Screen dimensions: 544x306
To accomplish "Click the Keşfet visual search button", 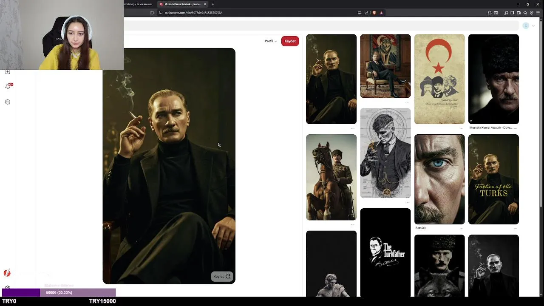I will pos(222,277).
